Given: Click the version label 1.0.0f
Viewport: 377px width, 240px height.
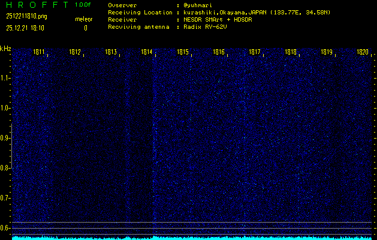Looking at the screenshot, I should click(x=83, y=5).
